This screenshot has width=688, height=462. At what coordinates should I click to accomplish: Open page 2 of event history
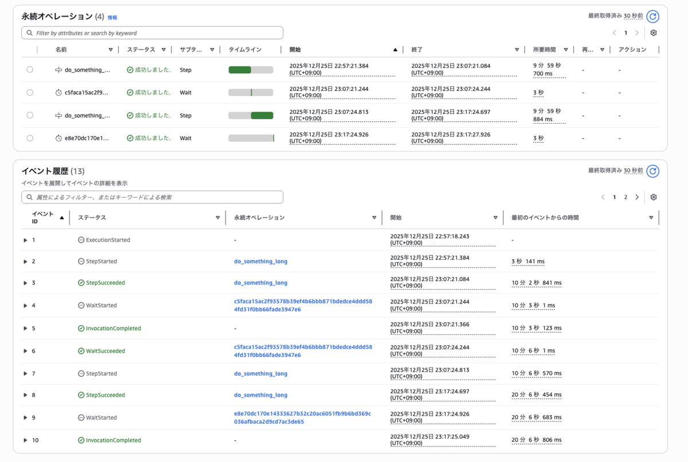[x=626, y=197]
